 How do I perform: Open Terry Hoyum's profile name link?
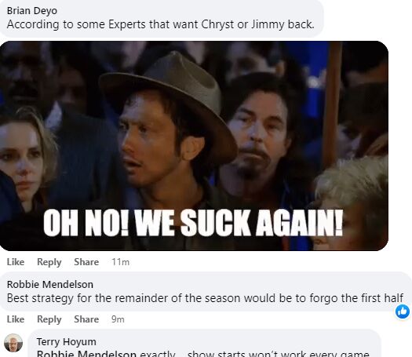(66, 342)
